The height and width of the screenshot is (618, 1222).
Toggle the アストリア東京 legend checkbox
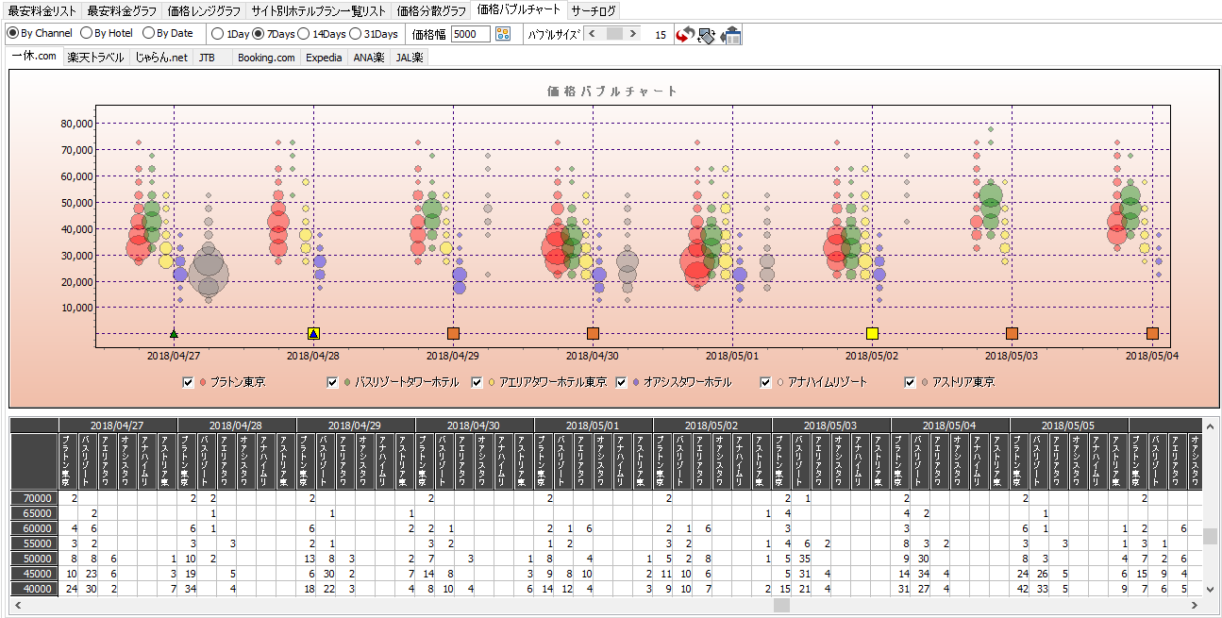(x=911, y=382)
